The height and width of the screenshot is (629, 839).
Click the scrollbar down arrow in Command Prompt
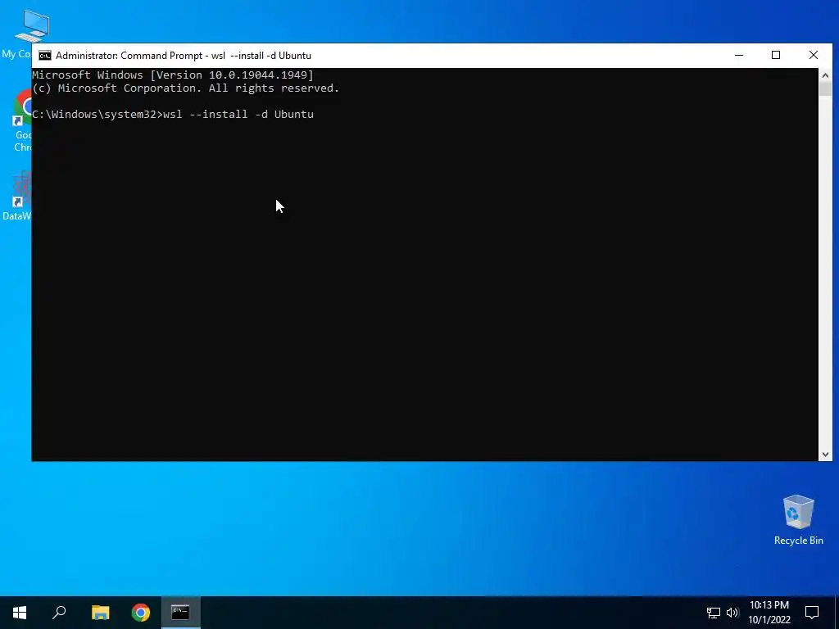(x=825, y=454)
